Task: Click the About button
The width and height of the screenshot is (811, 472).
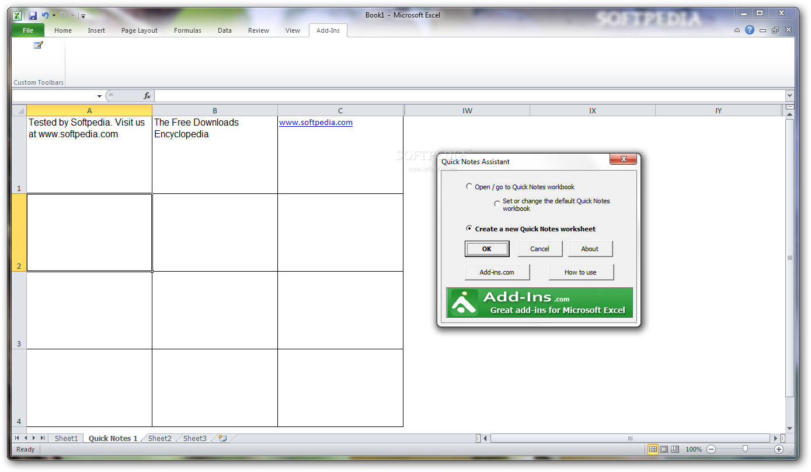Action: click(590, 249)
